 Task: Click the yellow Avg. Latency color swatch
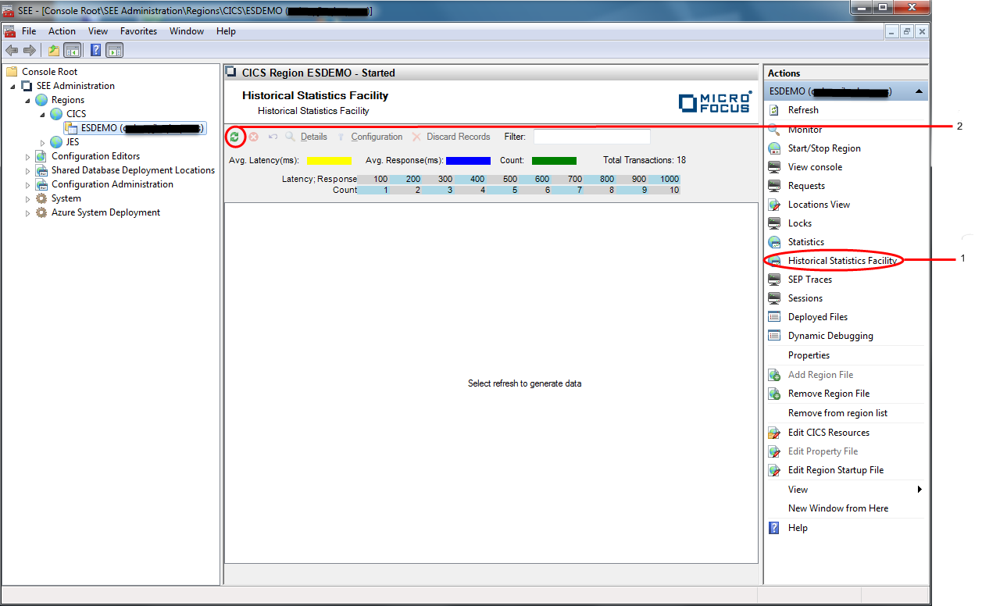[329, 161]
